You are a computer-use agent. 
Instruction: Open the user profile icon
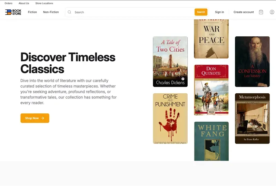[x=272, y=12]
